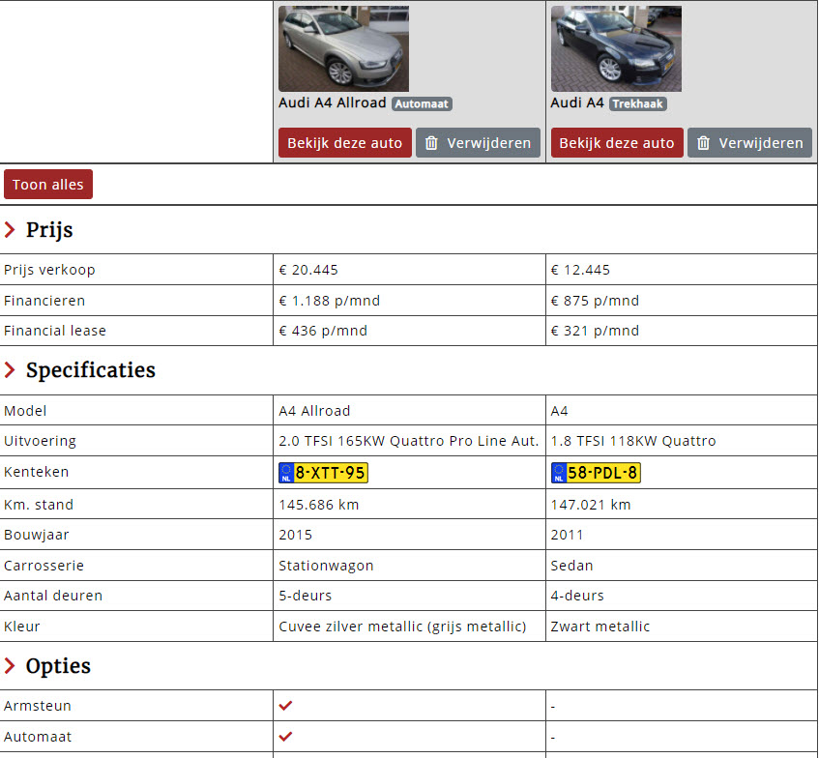This screenshot has width=819, height=758.
Task: Collapse the Specificaties section chevron
Action: [x=10, y=370]
